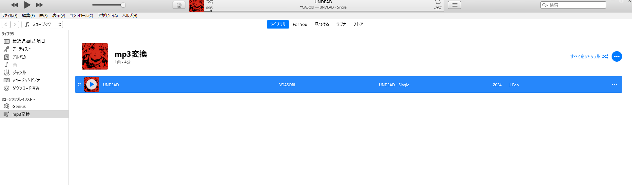Click the main play button in toolbar
This screenshot has width=632, height=185.
(27, 5)
